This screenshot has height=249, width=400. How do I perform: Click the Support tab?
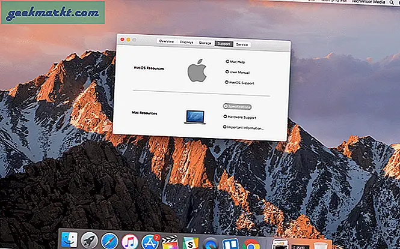point(224,44)
